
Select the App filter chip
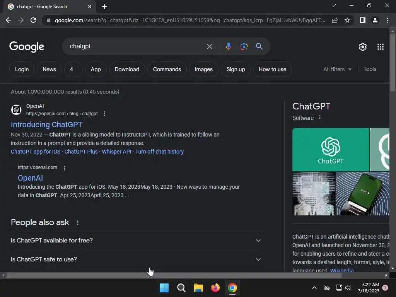[96, 69]
